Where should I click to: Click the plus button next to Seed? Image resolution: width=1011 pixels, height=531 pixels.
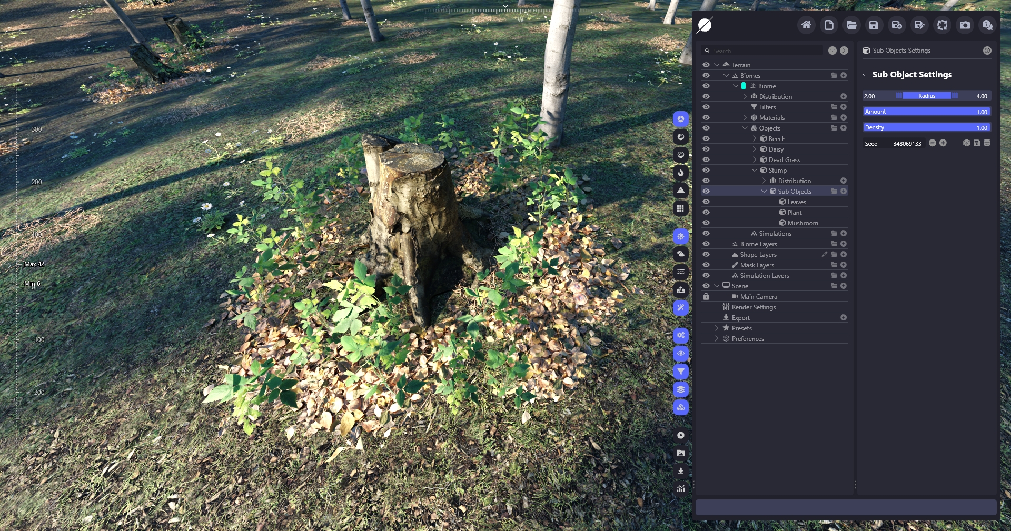pos(943,143)
